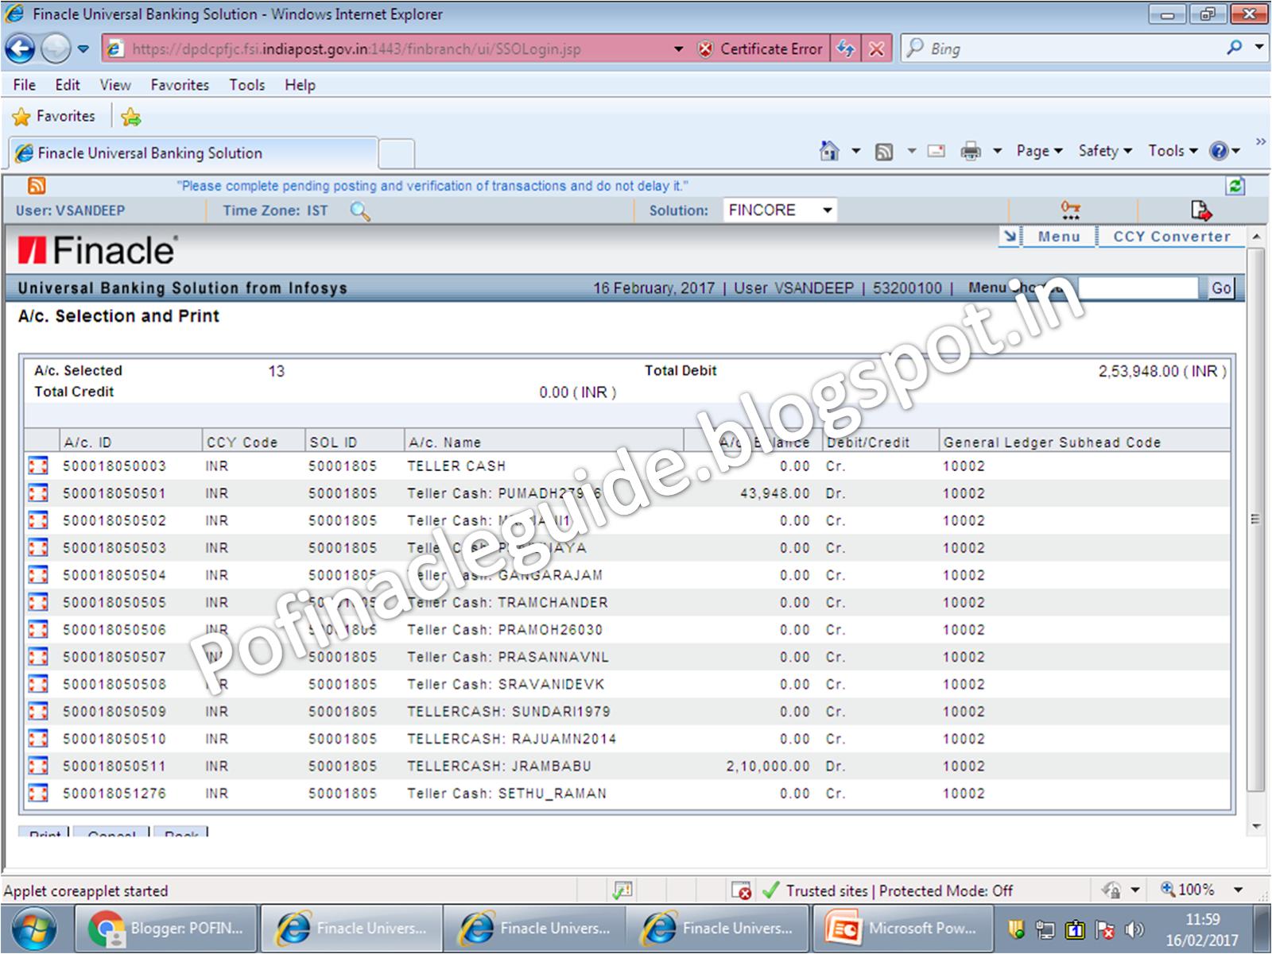
Task: Click the refresh icon at notification bar right
Action: point(1235,185)
